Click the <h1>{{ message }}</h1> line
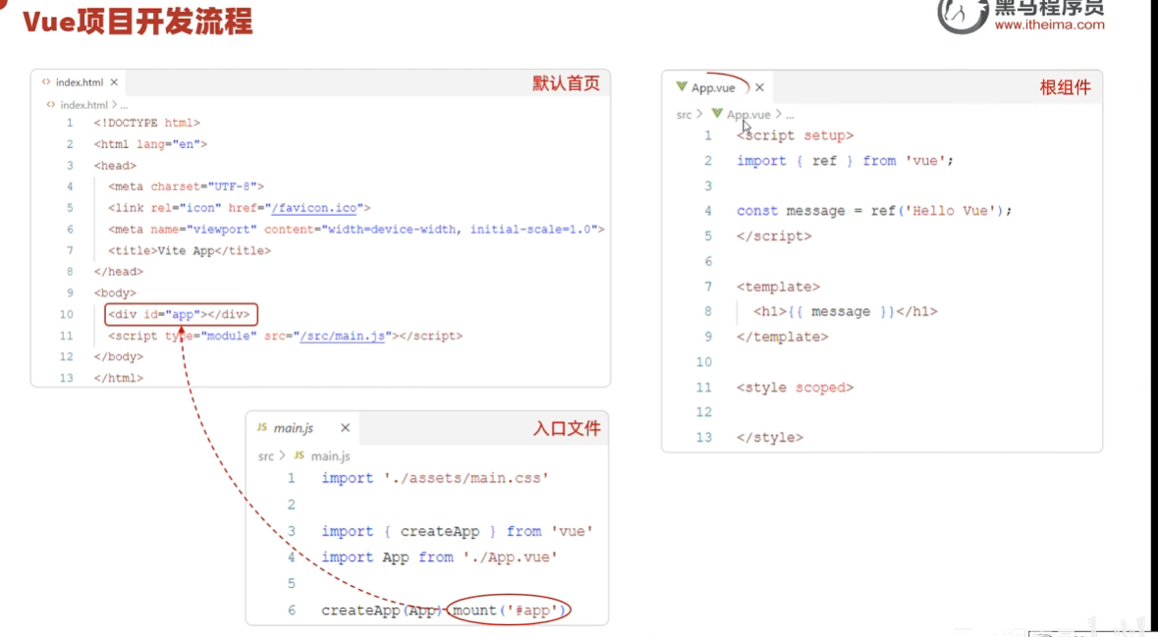 click(x=845, y=311)
